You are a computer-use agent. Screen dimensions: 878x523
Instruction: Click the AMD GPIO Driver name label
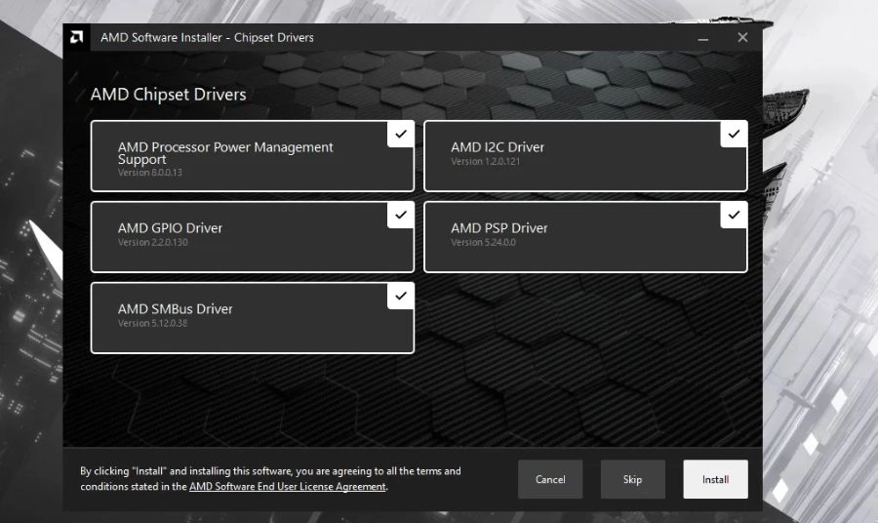pyautogui.click(x=170, y=228)
